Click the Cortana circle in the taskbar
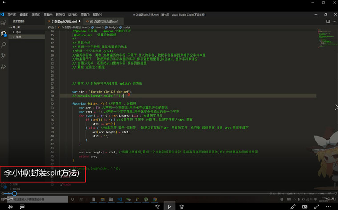 (72, 199)
